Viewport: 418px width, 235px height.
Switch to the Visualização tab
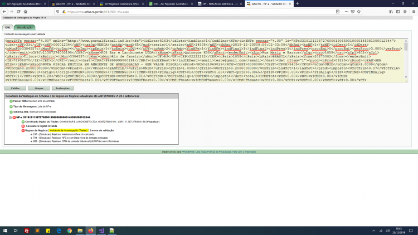click(x=25, y=27)
